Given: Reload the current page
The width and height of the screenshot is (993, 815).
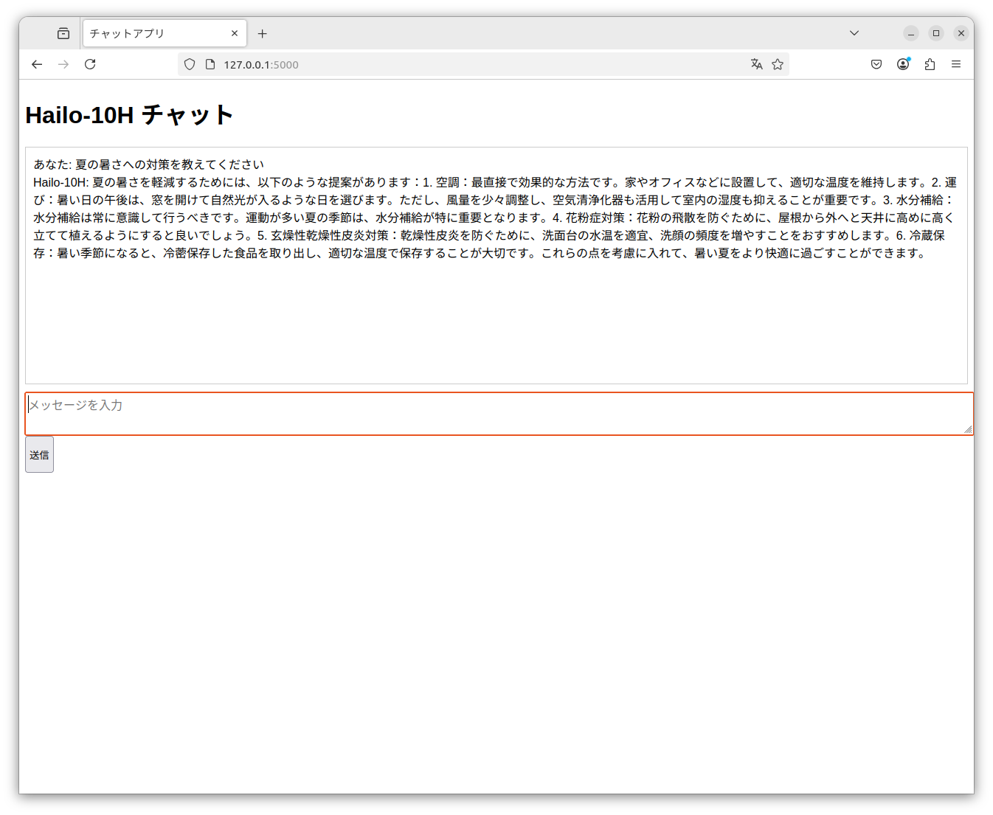Looking at the screenshot, I should 90,64.
